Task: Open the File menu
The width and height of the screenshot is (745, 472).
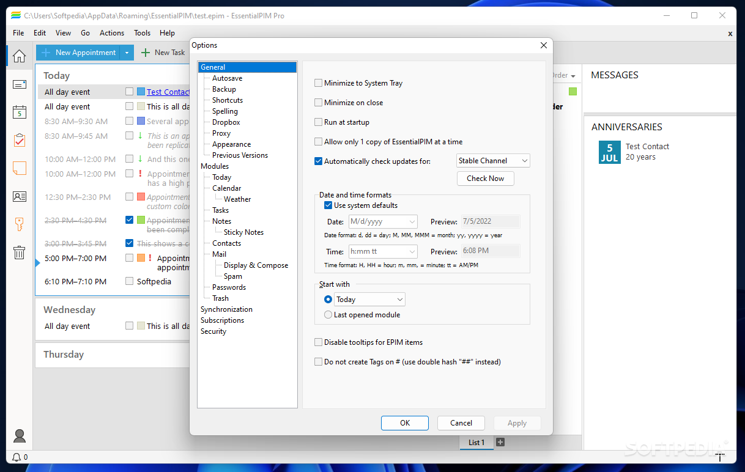Action: pos(18,33)
